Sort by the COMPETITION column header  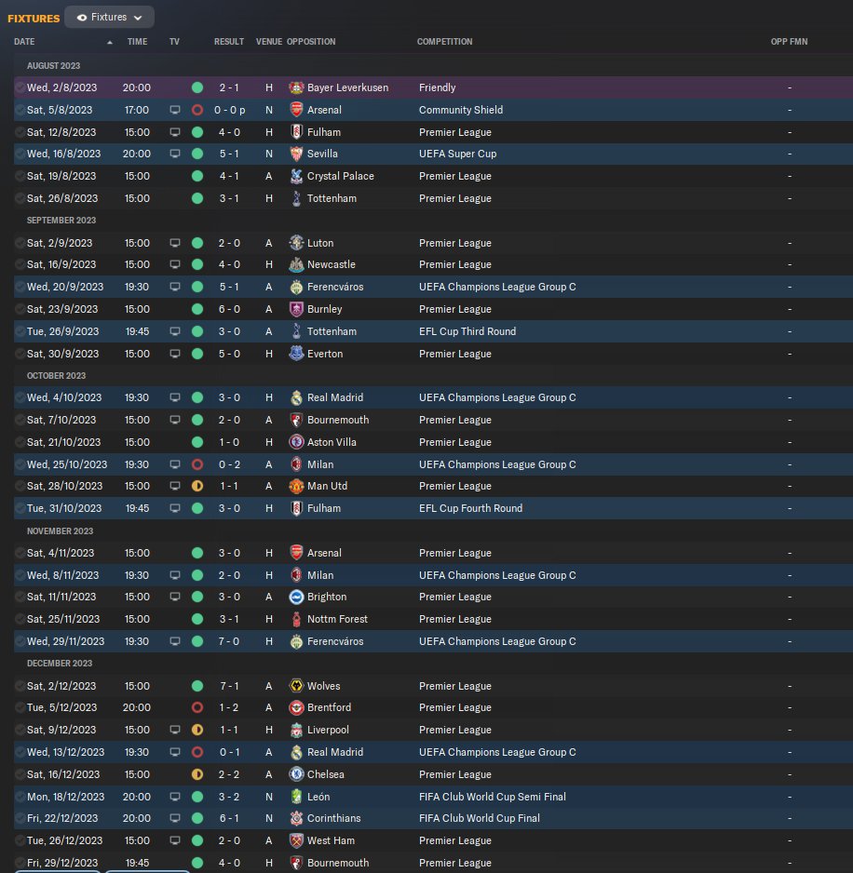tap(444, 42)
